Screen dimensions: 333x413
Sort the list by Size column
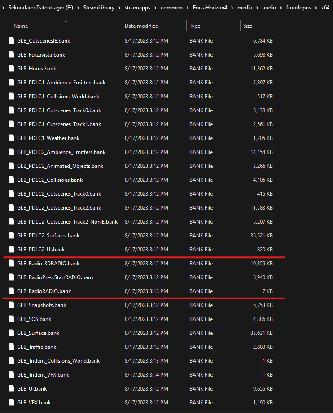click(x=248, y=26)
